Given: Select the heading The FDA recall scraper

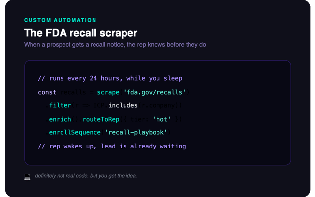Looking at the screenshot, I should coord(81,33).
